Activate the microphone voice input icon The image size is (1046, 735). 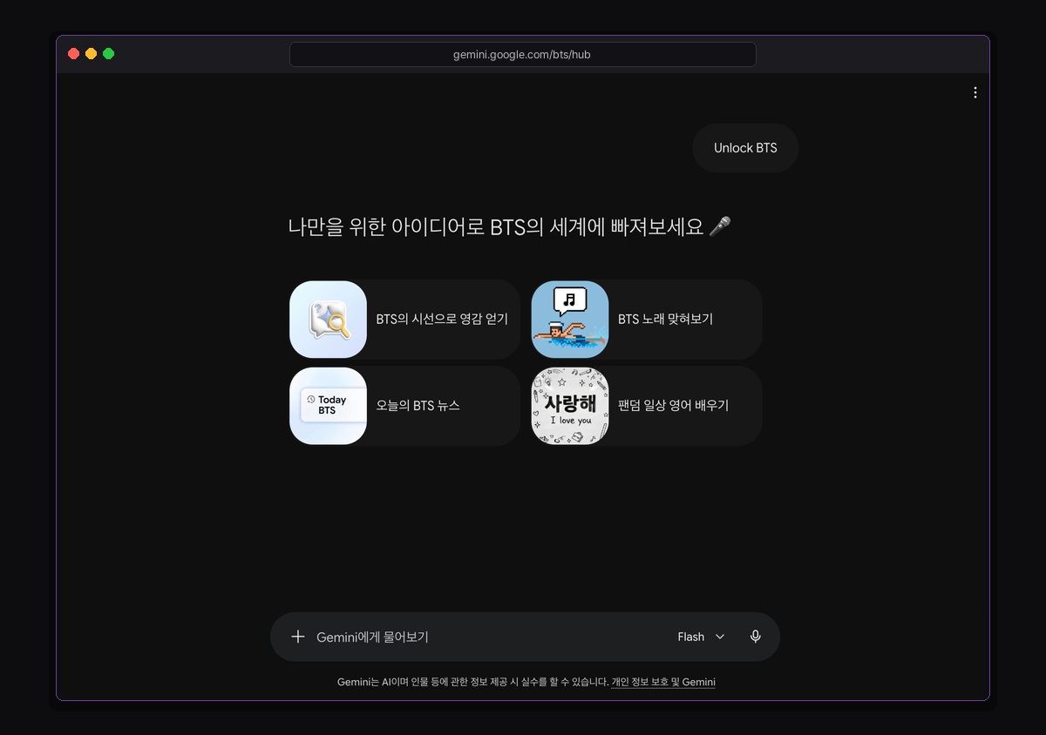[x=756, y=637]
